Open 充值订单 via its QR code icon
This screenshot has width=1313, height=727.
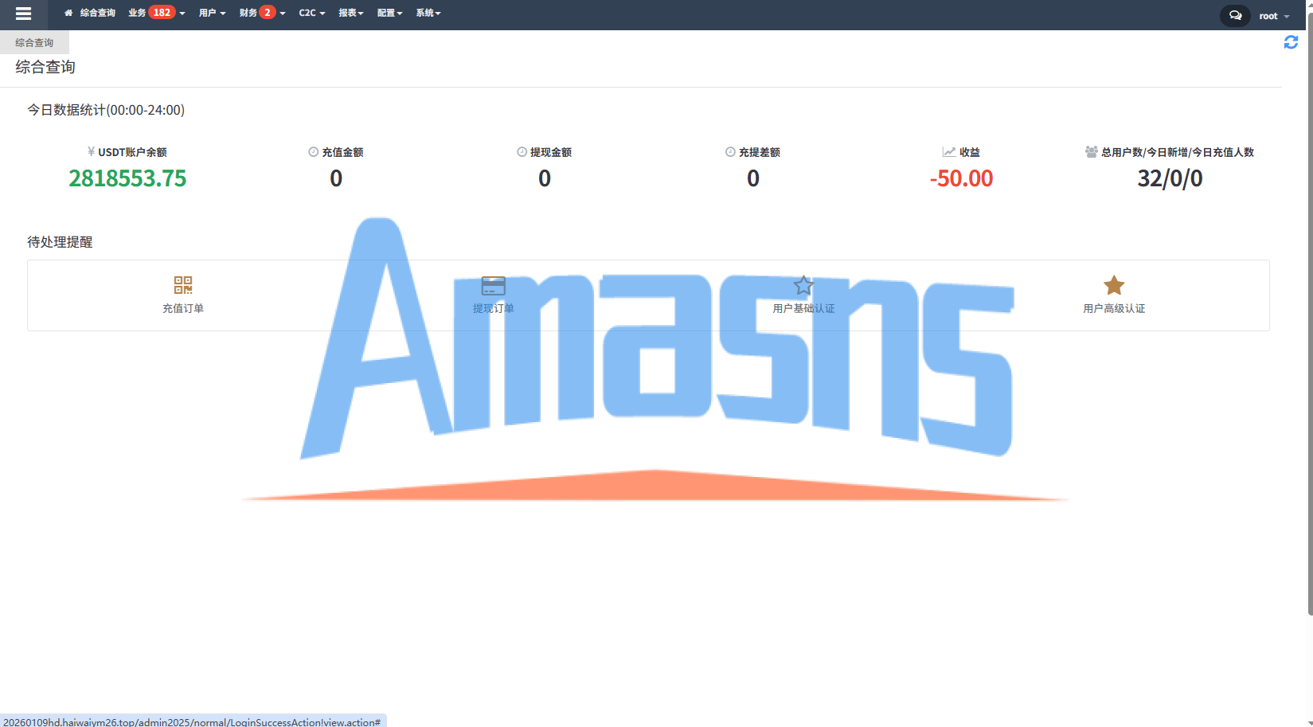tap(183, 285)
